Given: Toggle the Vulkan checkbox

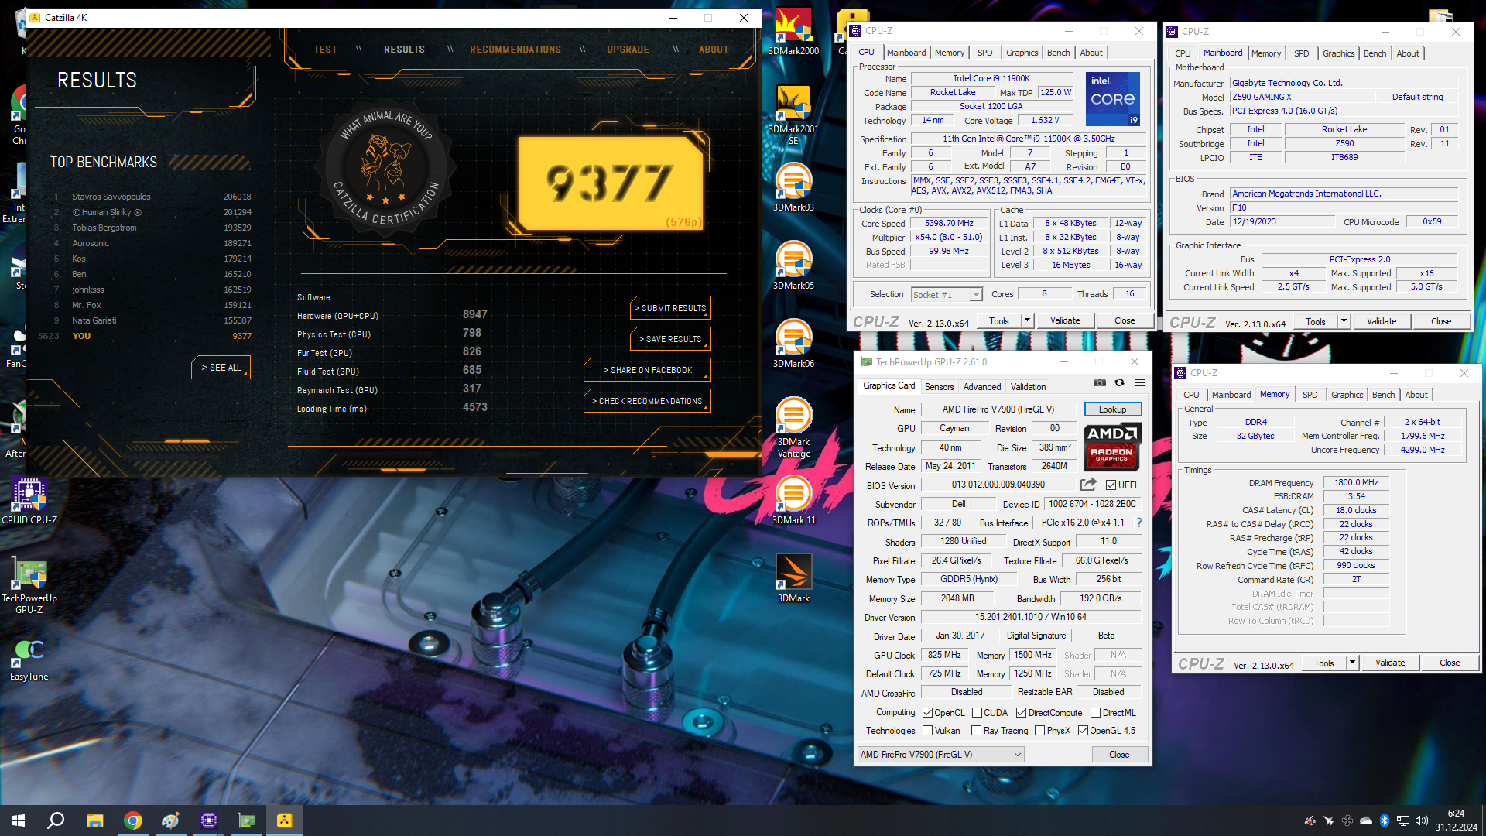Looking at the screenshot, I should (927, 731).
